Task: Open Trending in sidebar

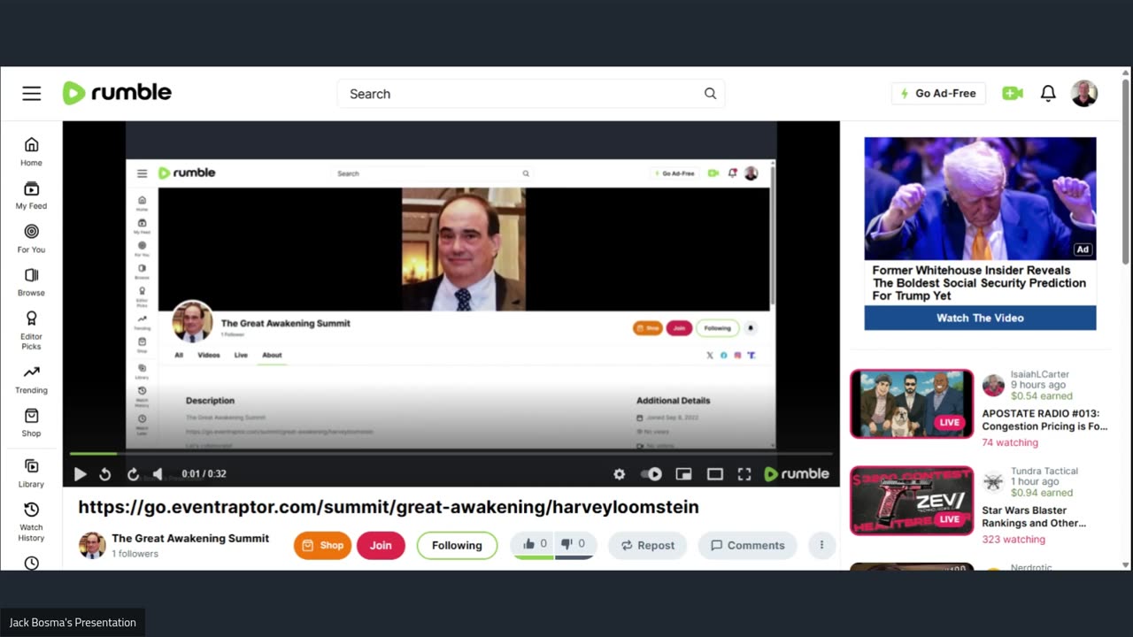Action: coord(31,380)
